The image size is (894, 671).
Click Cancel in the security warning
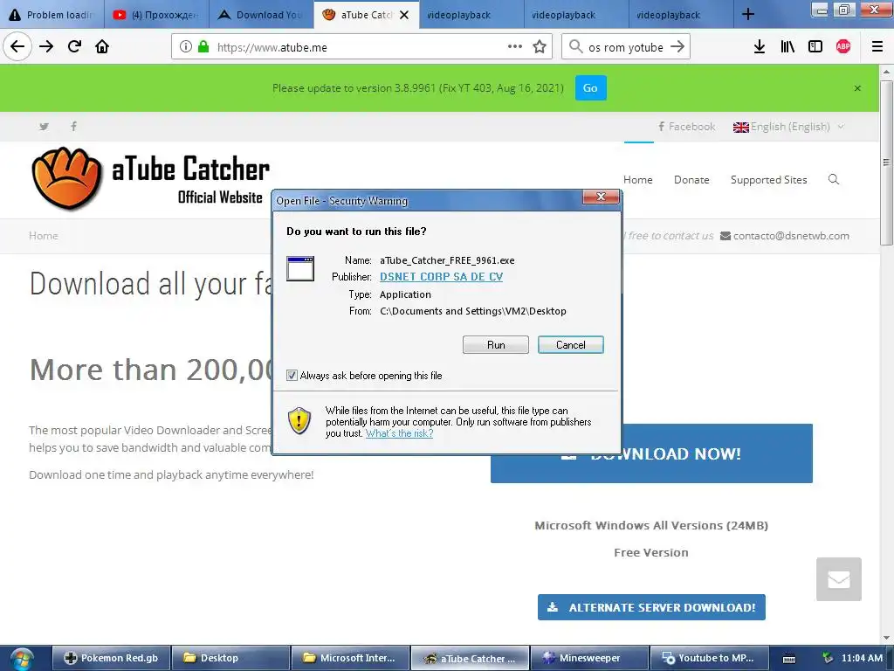[x=571, y=344]
